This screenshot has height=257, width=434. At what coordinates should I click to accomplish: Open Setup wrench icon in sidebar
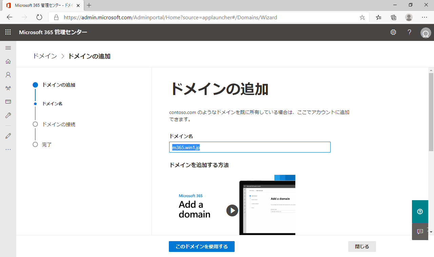8,115
